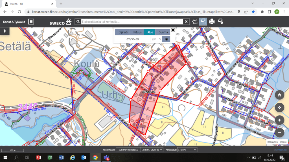Image resolution: width=289 pixels, height=162 pixels.
Task: Click the Sweco logo
Action: (60, 22)
